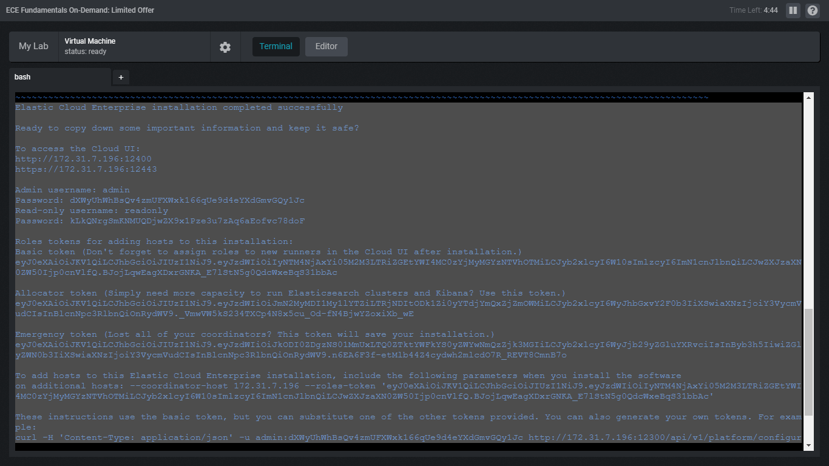Click the terminal scrollbar thumb
The height and width of the screenshot is (466, 829).
808,361
